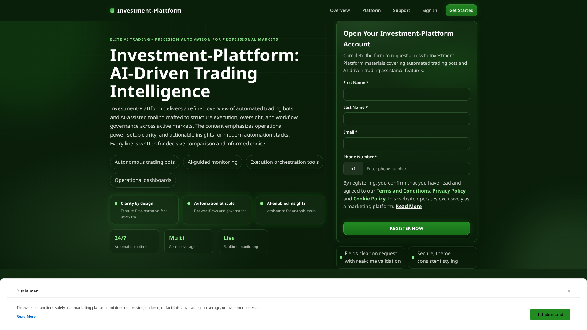Click the phone number entry field
The height and width of the screenshot is (330, 587).
(416, 169)
